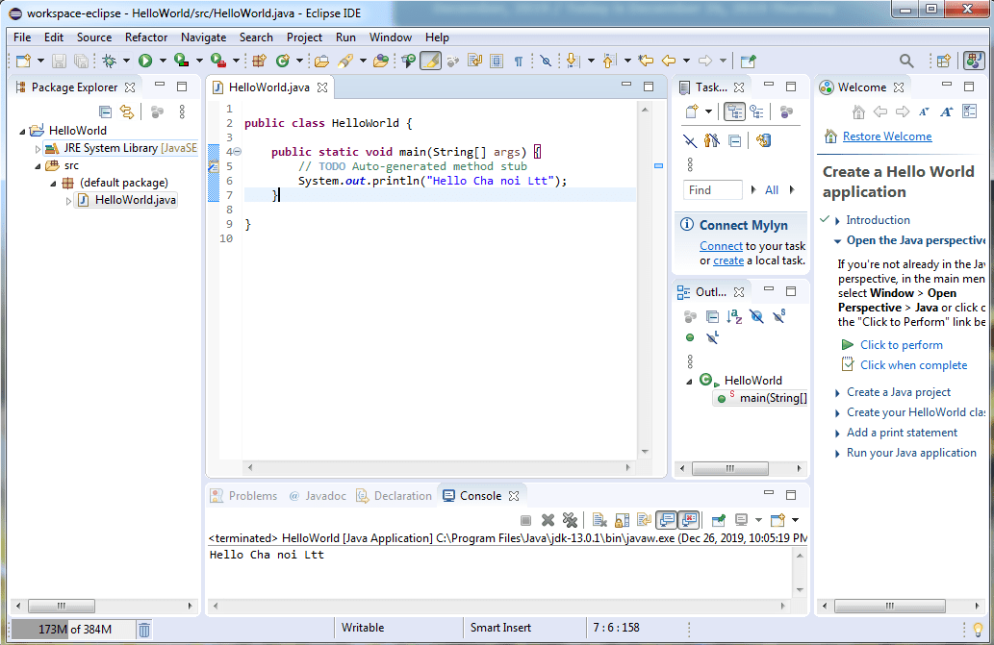Toggle Categorized presentation in Task List

[x=735, y=112]
